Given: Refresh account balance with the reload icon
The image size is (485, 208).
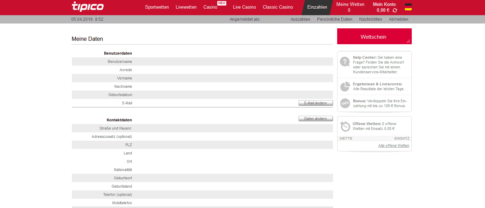Looking at the screenshot, I should click(x=395, y=10).
